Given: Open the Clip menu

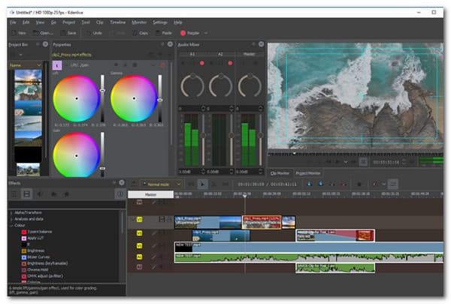Looking at the screenshot, I should click(x=99, y=22).
